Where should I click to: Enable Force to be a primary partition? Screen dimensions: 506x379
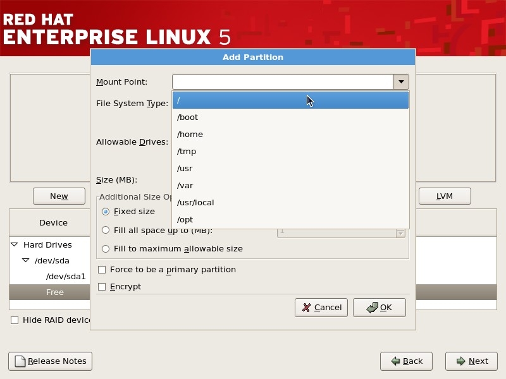102,270
